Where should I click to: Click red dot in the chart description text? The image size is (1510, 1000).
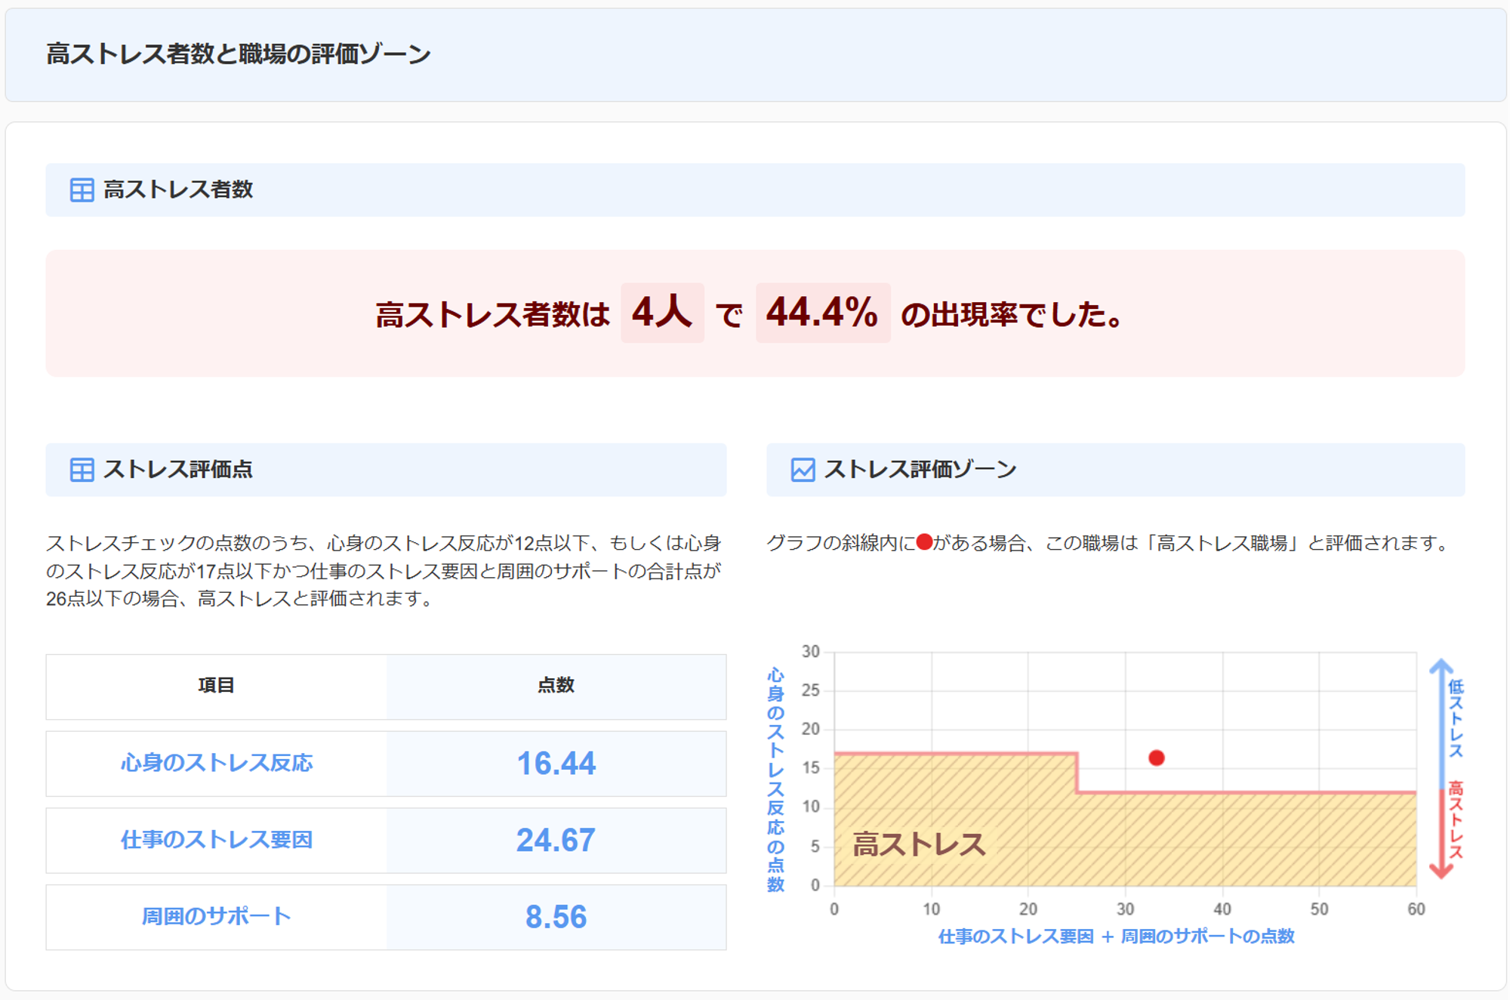coord(924,542)
